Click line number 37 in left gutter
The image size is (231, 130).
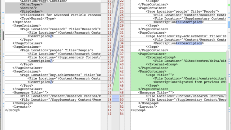coord(109,96)
